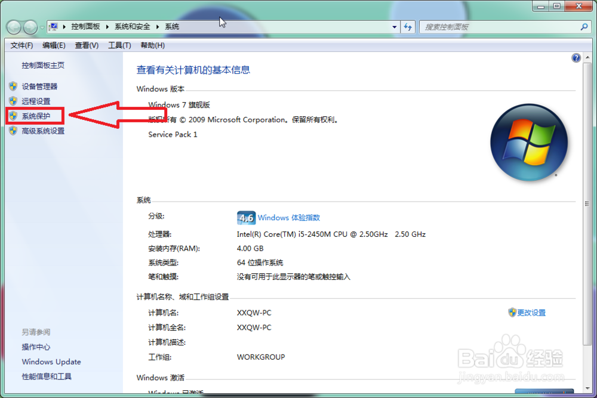Screen dimensions: 597x398
Task: Go to the 控制面板 breadcrumb
Action: click(x=85, y=27)
